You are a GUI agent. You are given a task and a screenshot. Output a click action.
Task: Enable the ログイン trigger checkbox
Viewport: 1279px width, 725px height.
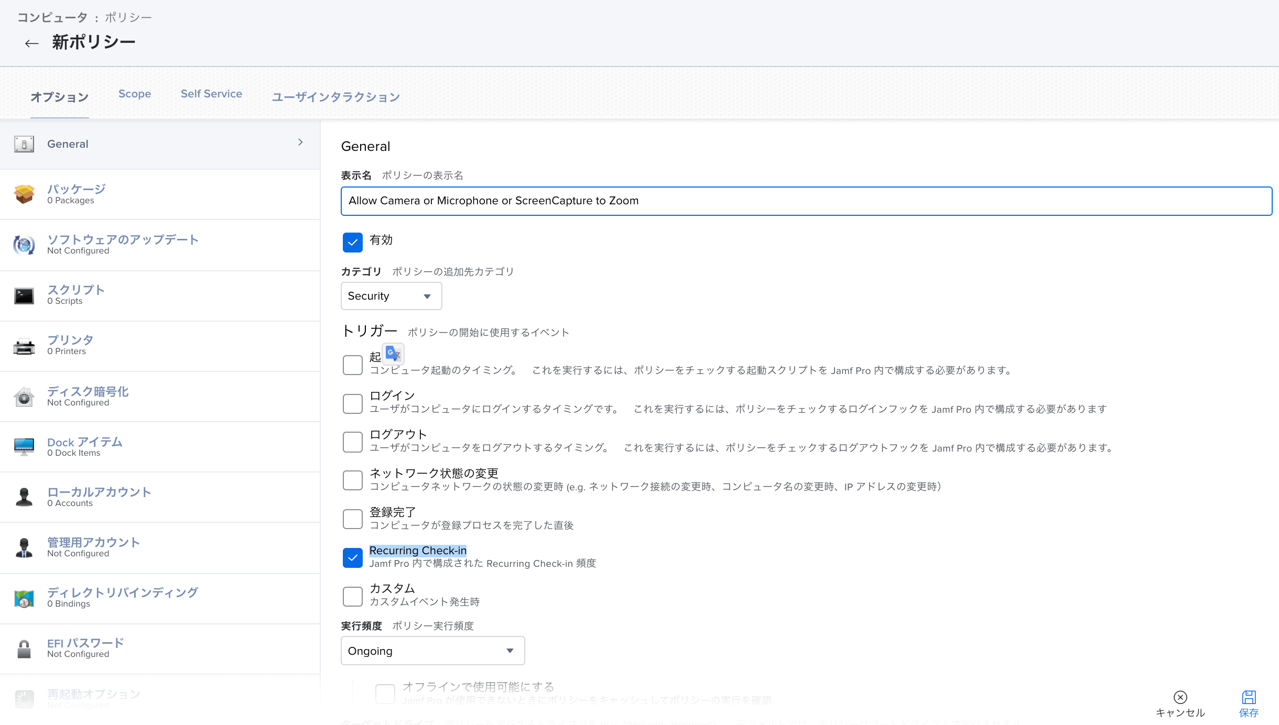tap(353, 403)
